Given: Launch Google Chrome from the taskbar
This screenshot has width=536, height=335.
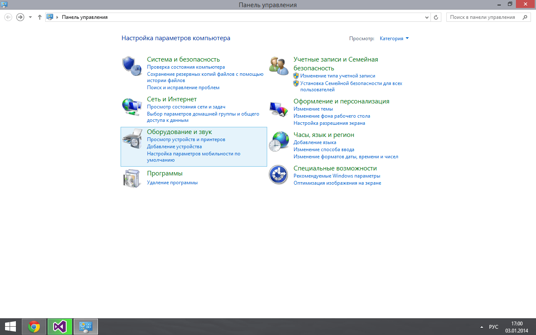Looking at the screenshot, I should (x=34, y=327).
